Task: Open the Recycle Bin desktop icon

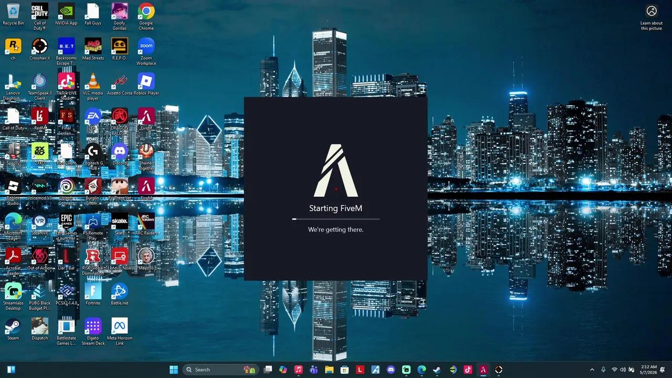Action: pyautogui.click(x=13, y=15)
